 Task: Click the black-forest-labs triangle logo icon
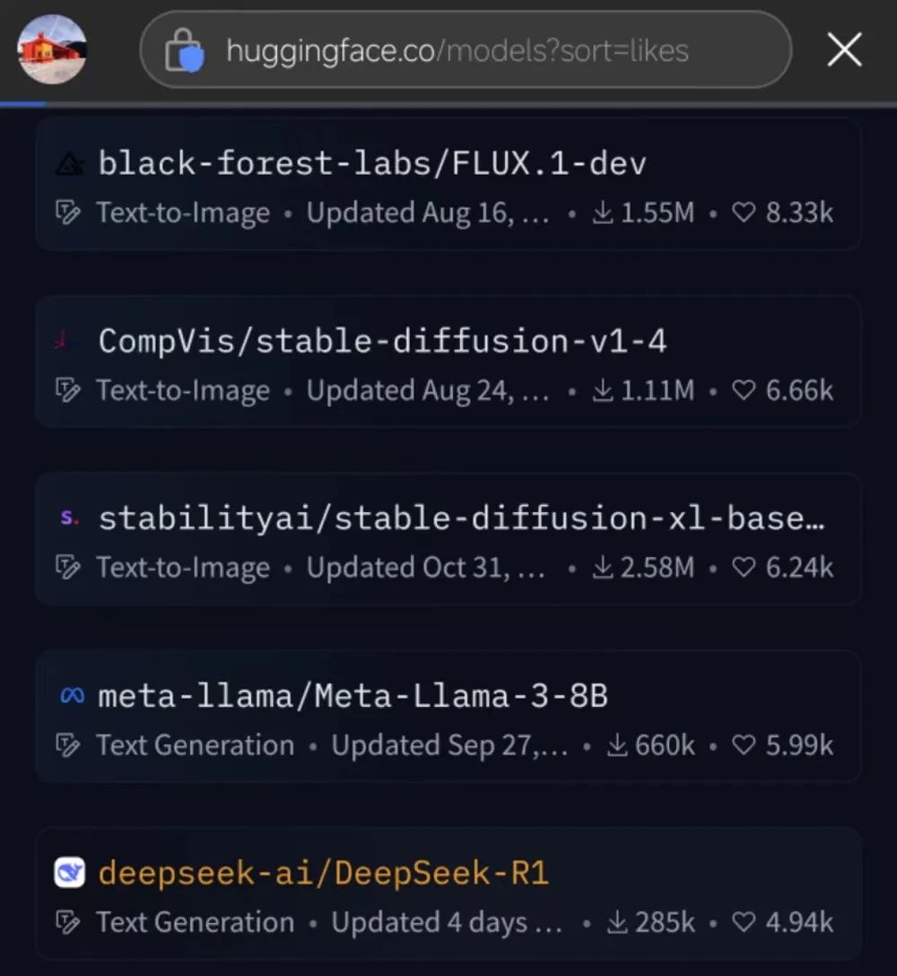(x=70, y=164)
